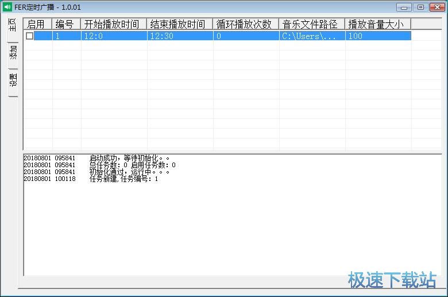This screenshot has width=448, height=297.
Task: Select the loop count cell 0
Action: click(246, 36)
